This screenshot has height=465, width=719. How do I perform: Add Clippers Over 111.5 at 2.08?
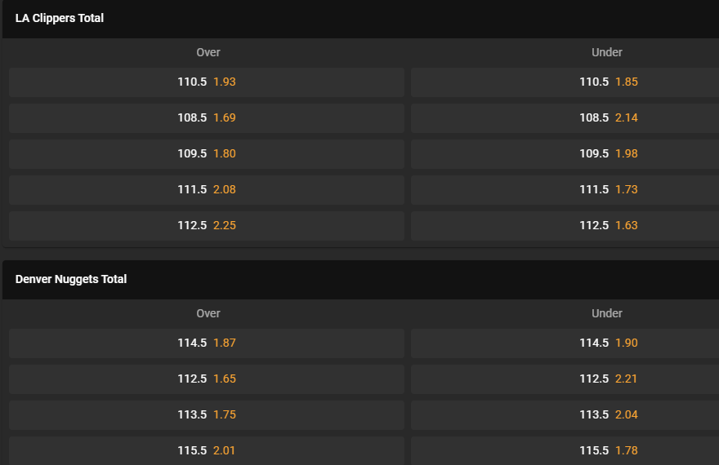[207, 190]
